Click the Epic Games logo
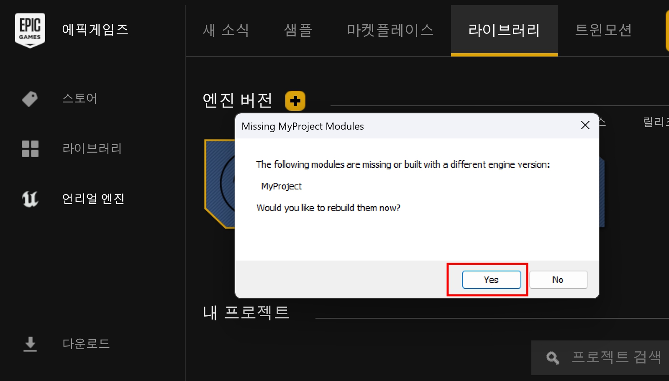The width and height of the screenshot is (669, 381). click(x=30, y=31)
